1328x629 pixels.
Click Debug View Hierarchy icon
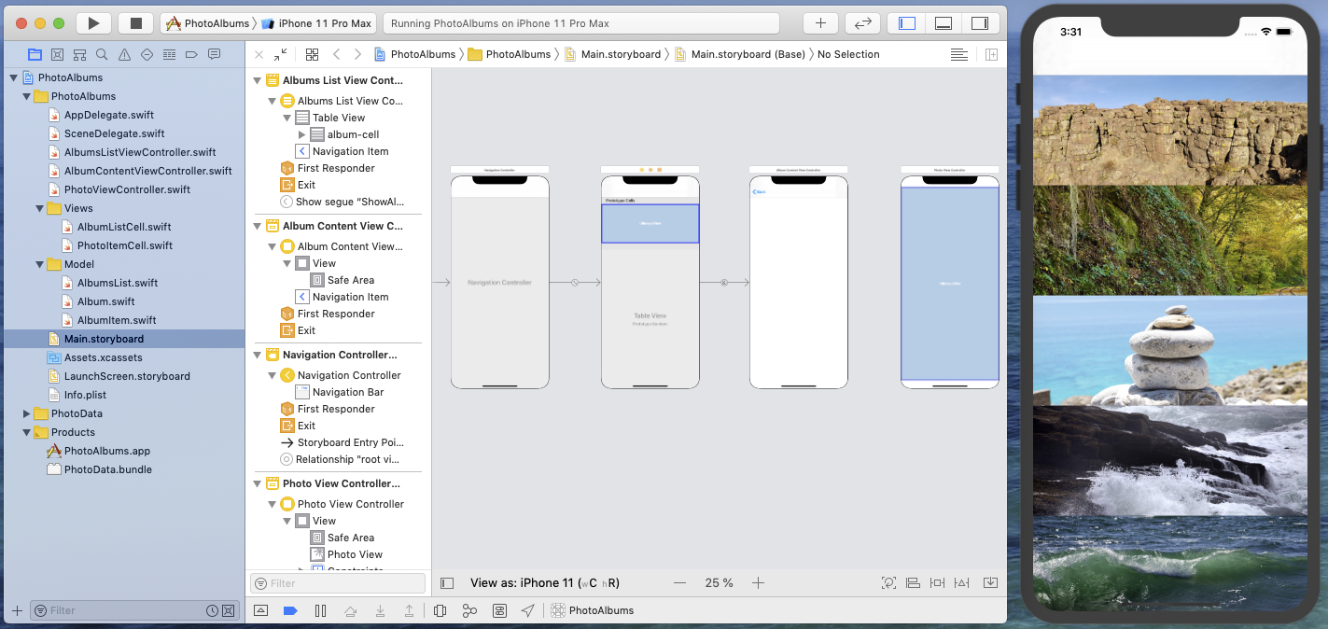pos(440,610)
